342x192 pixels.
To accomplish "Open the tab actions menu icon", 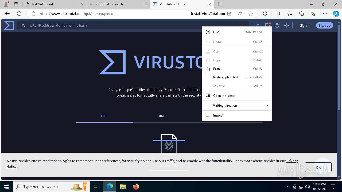I will (16, 4).
